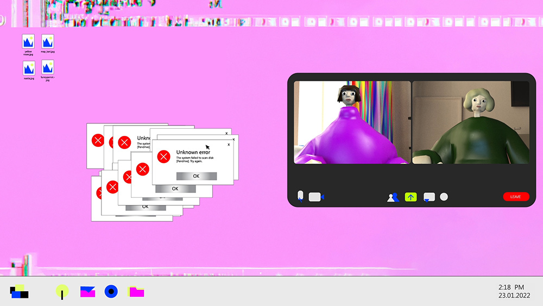Select the yellow roses.jpg desktop file
The image size is (543, 306).
[x=29, y=42]
